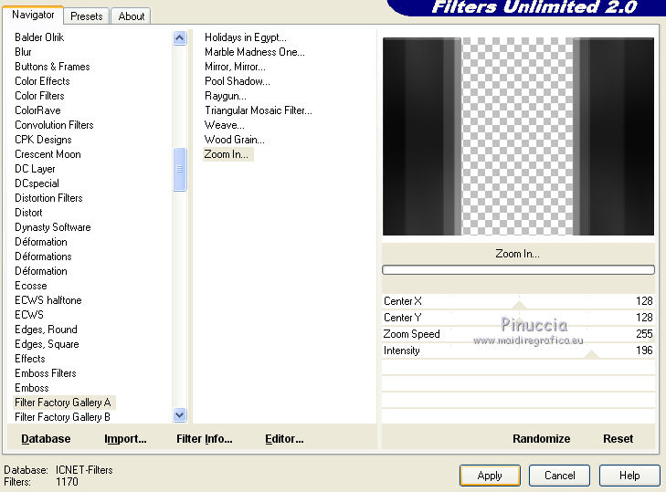Open Edges, Square category
This screenshot has height=492, width=666.
tap(47, 344)
